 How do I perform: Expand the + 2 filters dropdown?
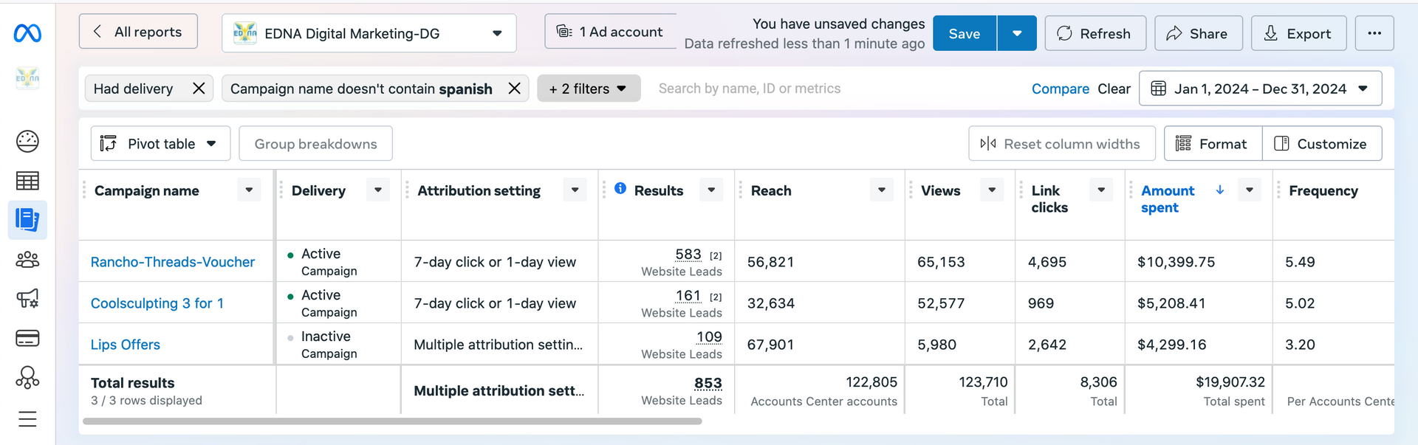(x=589, y=89)
